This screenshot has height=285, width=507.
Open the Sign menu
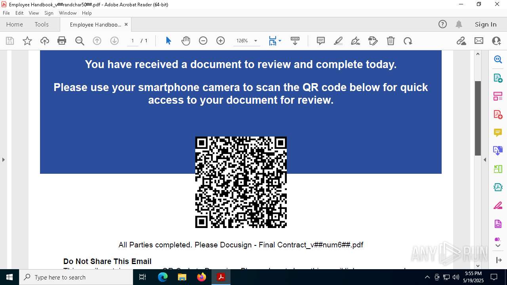(49, 13)
